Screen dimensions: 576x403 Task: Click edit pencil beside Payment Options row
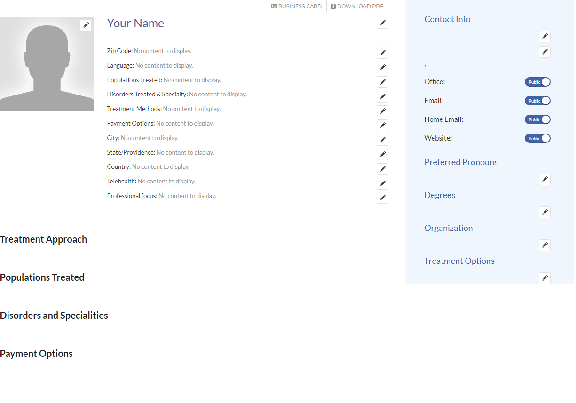pos(382,126)
